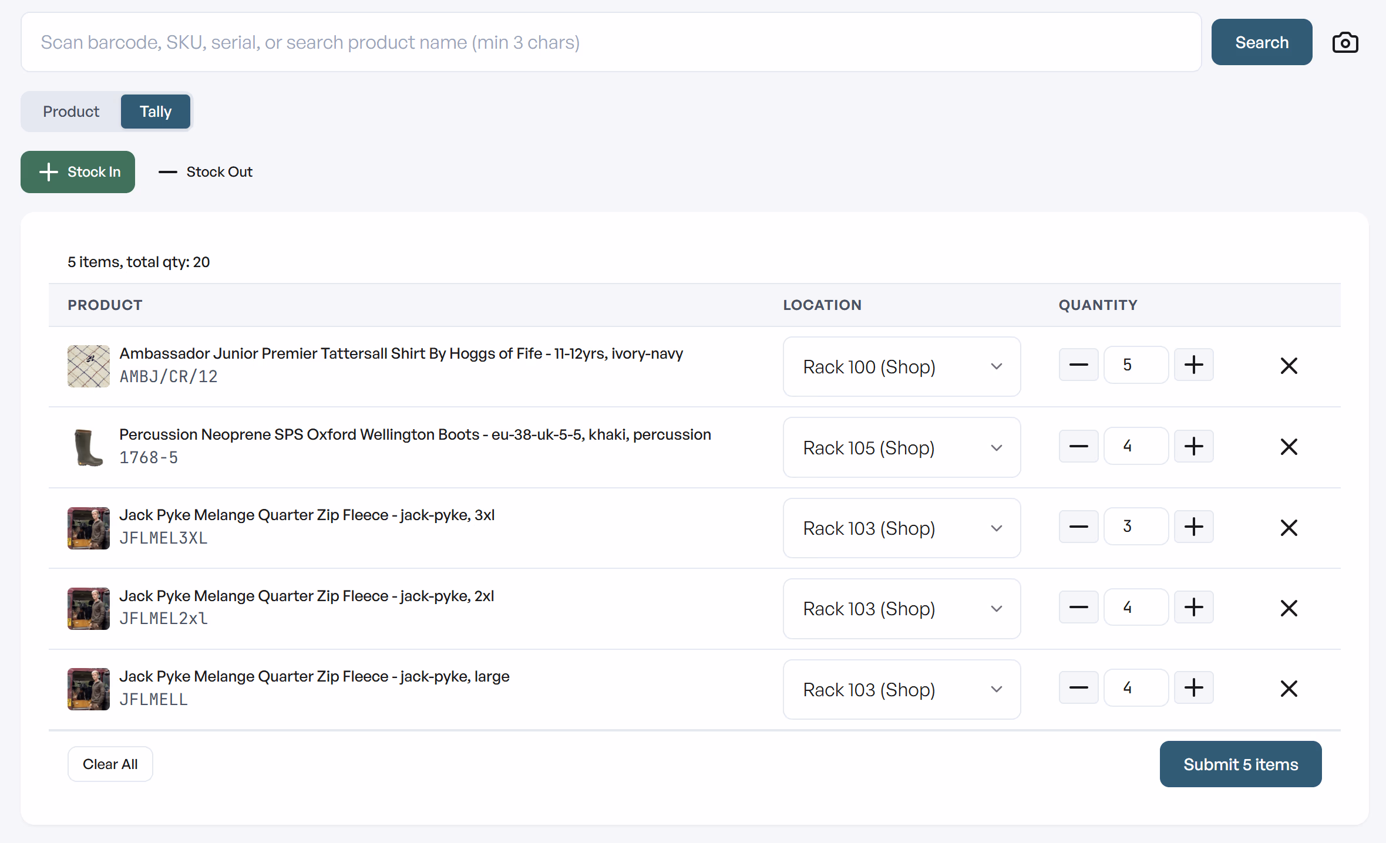This screenshot has height=843, width=1386.
Task: Select Stock Out mode
Action: (x=206, y=172)
